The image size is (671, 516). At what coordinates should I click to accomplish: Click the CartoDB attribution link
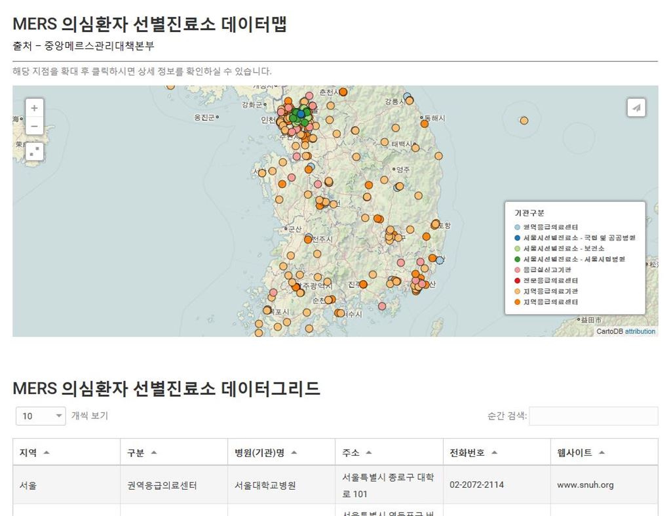[x=640, y=331]
